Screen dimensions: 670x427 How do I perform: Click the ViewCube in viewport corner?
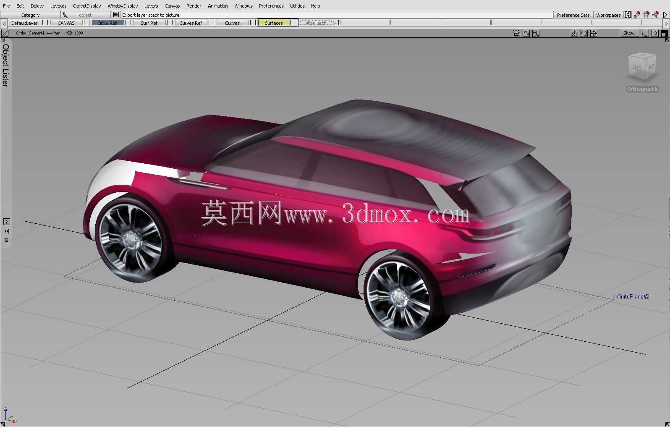[642, 66]
